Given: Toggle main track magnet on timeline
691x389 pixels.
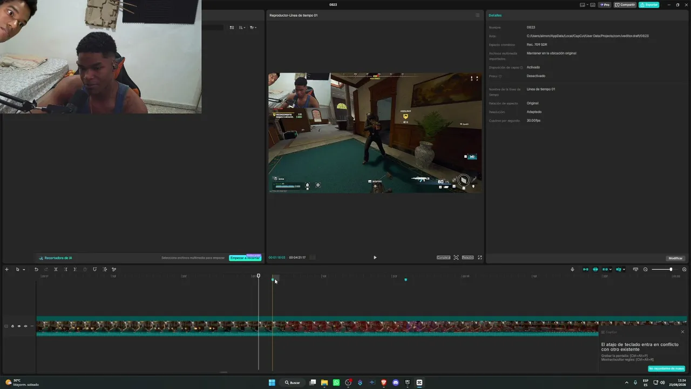Looking at the screenshot, I should tap(586, 269).
